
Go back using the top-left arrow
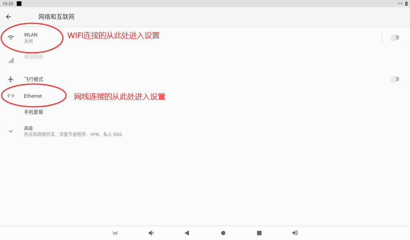click(x=8, y=17)
